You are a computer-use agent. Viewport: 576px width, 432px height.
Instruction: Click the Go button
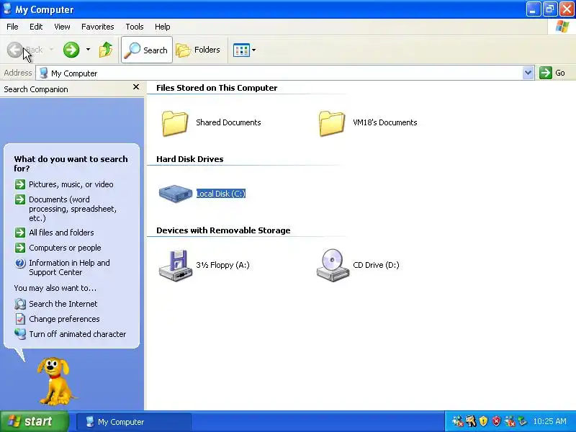(552, 73)
